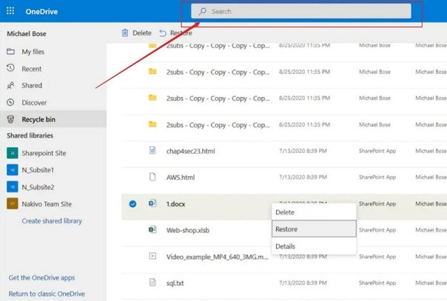The width and height of the screenshot is (447, 301).
Task: Click Get the OneDrive apps link
Action: (41, 277)
